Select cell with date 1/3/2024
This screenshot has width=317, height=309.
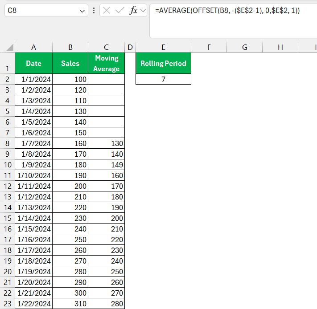[x=33, y=101]
